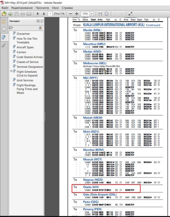Viewport: 170px width, 217px height.
Task: Select the fit-to-width scrolling icon
Action: (100, 14)
